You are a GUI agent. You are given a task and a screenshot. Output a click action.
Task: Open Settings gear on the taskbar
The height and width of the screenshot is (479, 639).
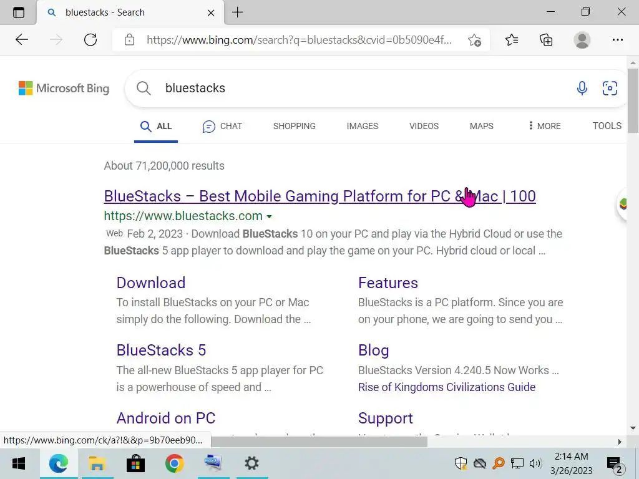(x=251, y=463)
